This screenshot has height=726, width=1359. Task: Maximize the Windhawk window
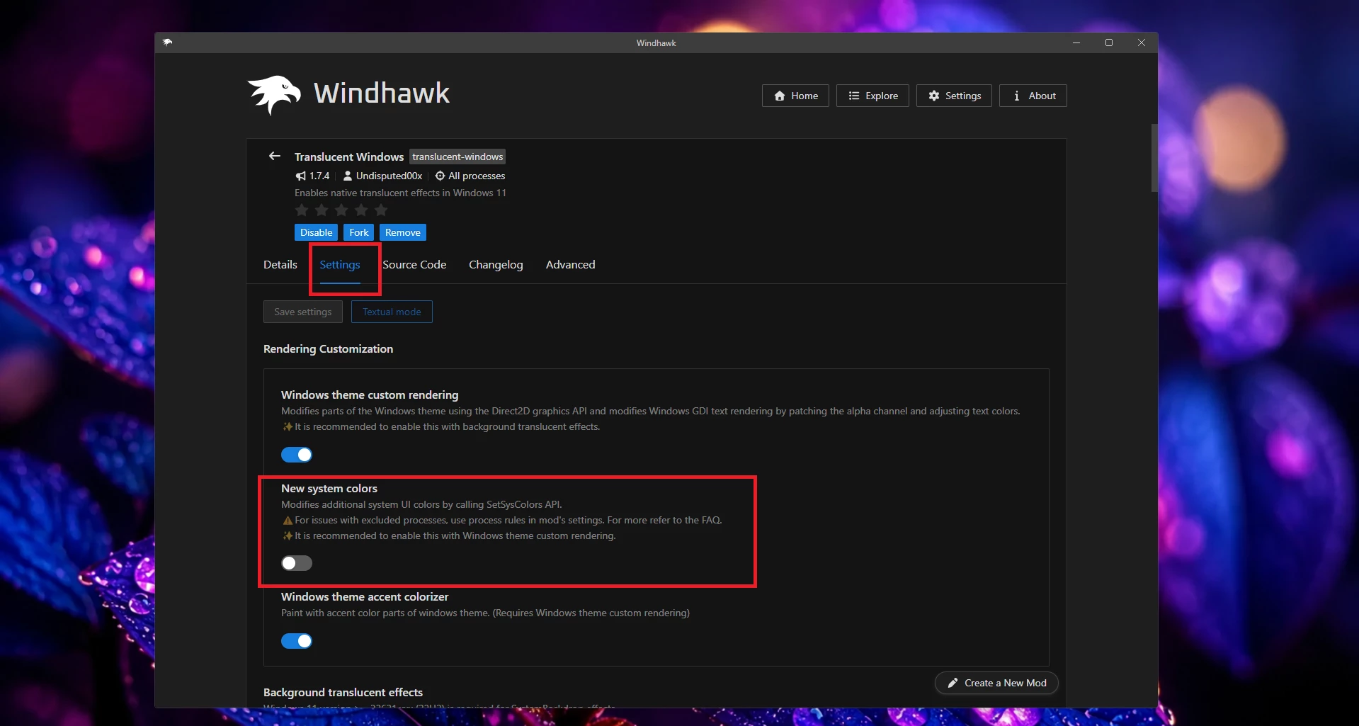(x=1109, y=42)
